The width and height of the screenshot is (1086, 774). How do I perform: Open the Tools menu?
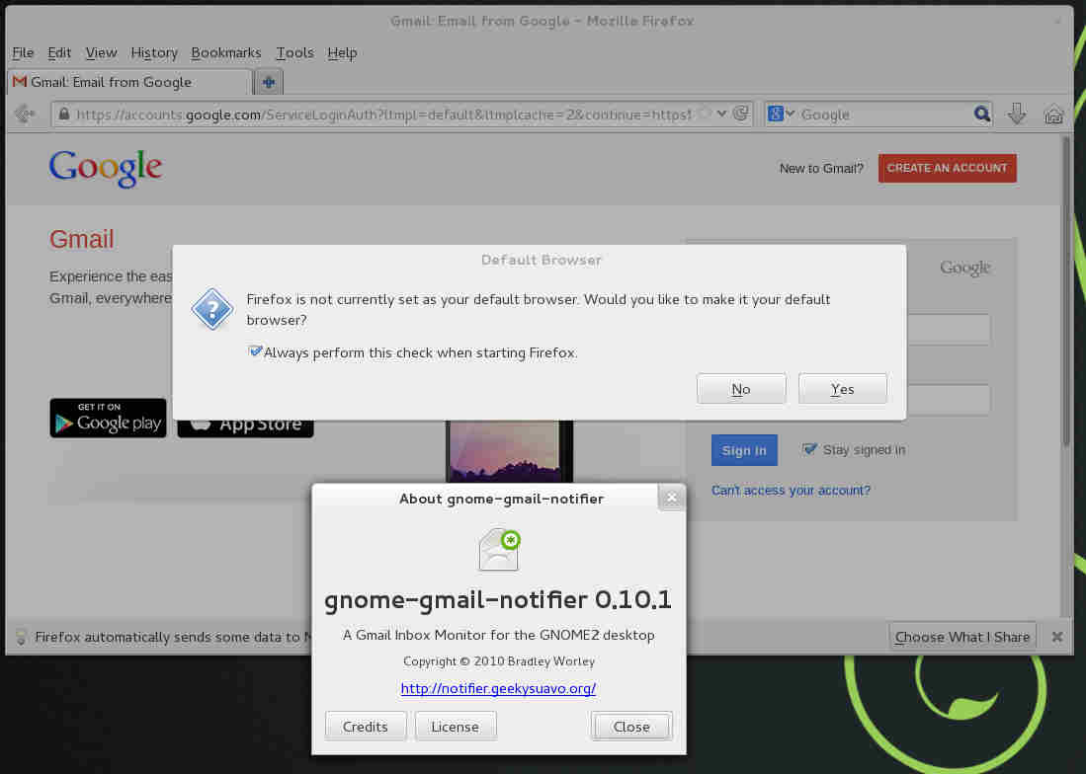(295, 52)
